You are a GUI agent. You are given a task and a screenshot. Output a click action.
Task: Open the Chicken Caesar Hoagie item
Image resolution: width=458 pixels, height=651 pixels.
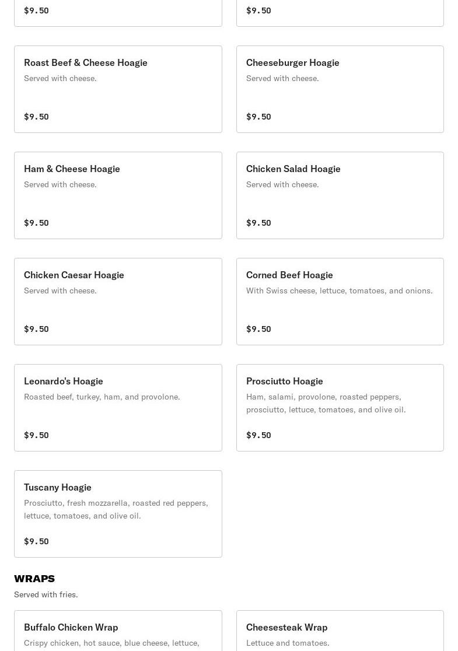pyautogui.click(x=118, y=302)
